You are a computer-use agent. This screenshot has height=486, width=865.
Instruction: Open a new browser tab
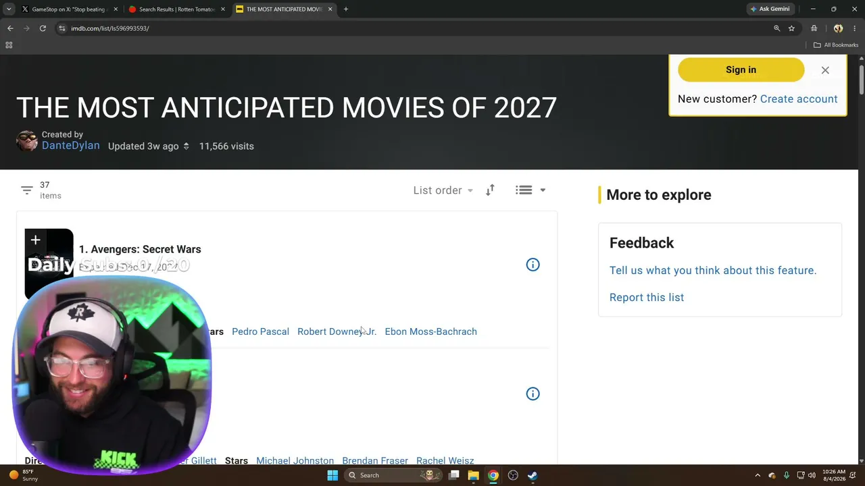[x=346, y=9]
